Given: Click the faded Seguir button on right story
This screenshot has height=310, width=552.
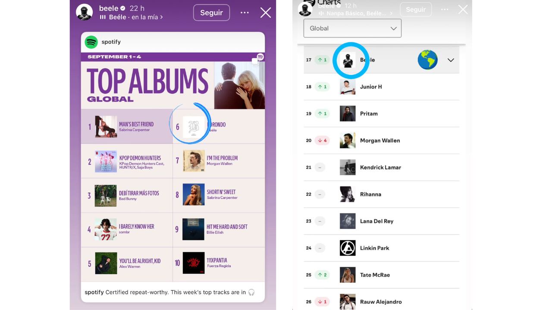Looking at the screenshot, I should [x=416, y=9].
